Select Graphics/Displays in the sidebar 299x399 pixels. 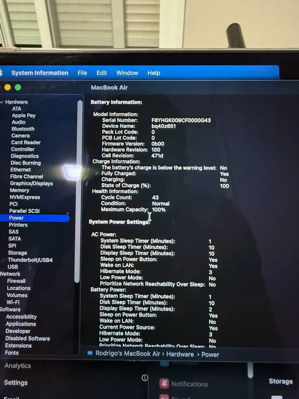[31, 183]
